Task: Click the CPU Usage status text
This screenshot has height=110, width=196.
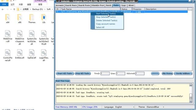Action: [90, 107]
